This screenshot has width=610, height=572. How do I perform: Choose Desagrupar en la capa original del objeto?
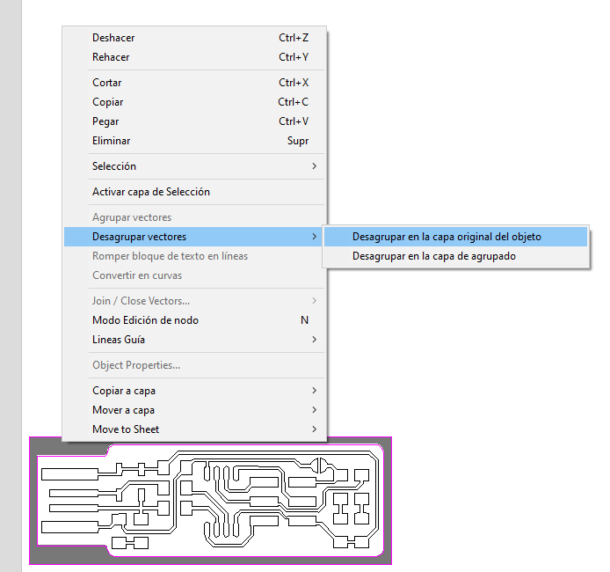click(455, 237)
